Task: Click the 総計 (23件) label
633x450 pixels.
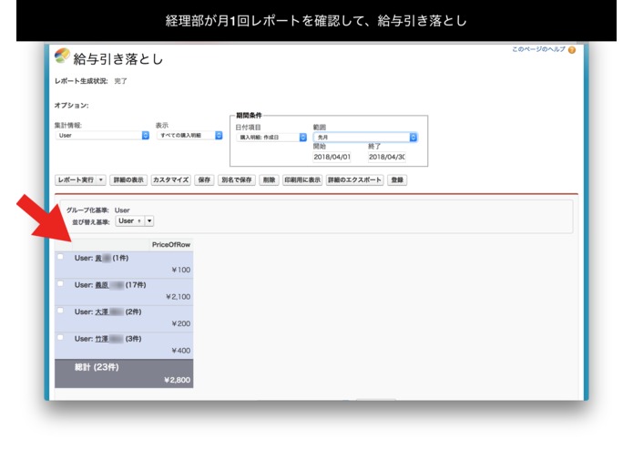Action: 97,367
